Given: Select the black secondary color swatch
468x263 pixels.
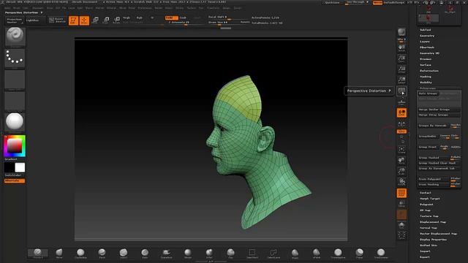Looking at the screenshot, I should [x=10, y=167].
